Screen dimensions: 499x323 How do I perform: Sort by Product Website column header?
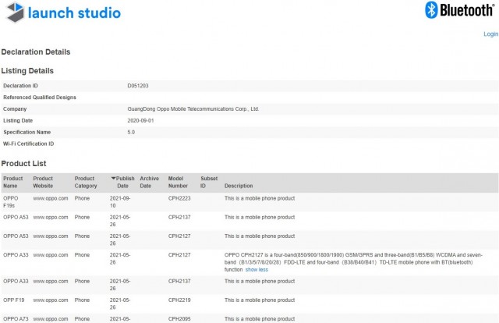click(43, 183)
